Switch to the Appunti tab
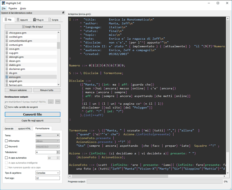This screenshot has width=232, height=190. pyautogui.click(x=22, y=20)
